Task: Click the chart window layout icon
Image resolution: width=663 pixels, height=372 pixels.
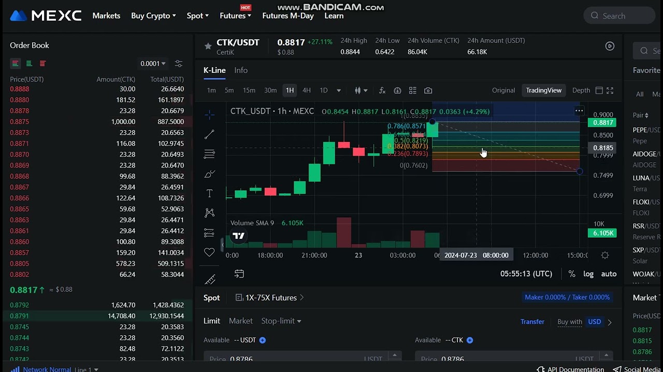Action: pos(599,90)
